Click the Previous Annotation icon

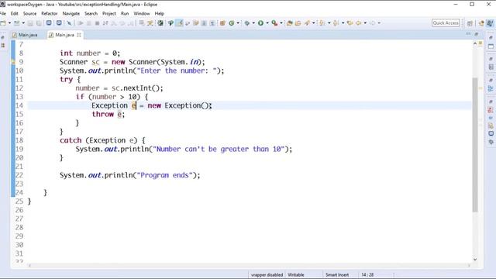(336, 23)
